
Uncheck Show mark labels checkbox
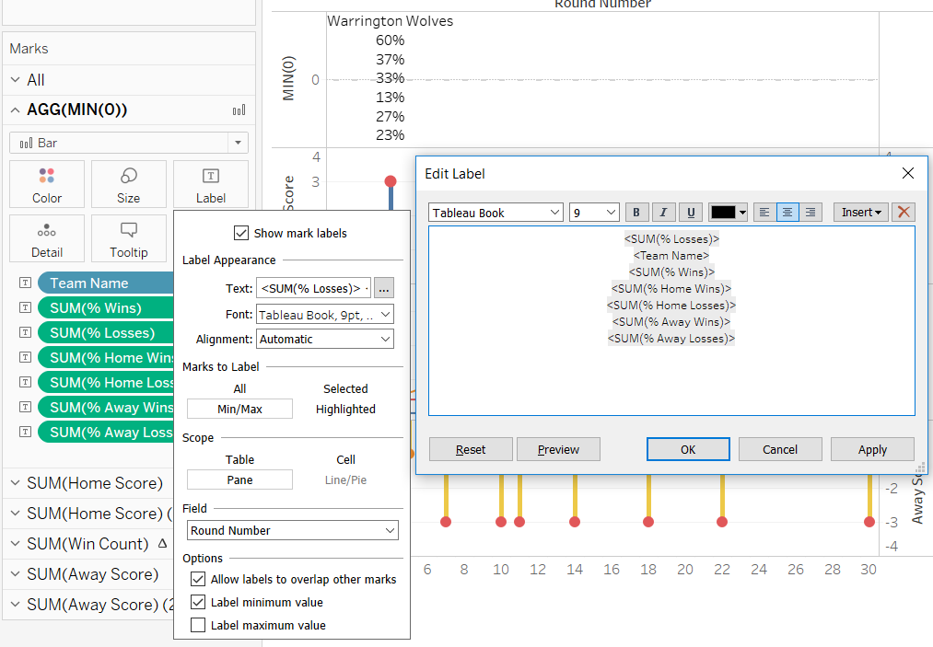click(x=241, y=233)
